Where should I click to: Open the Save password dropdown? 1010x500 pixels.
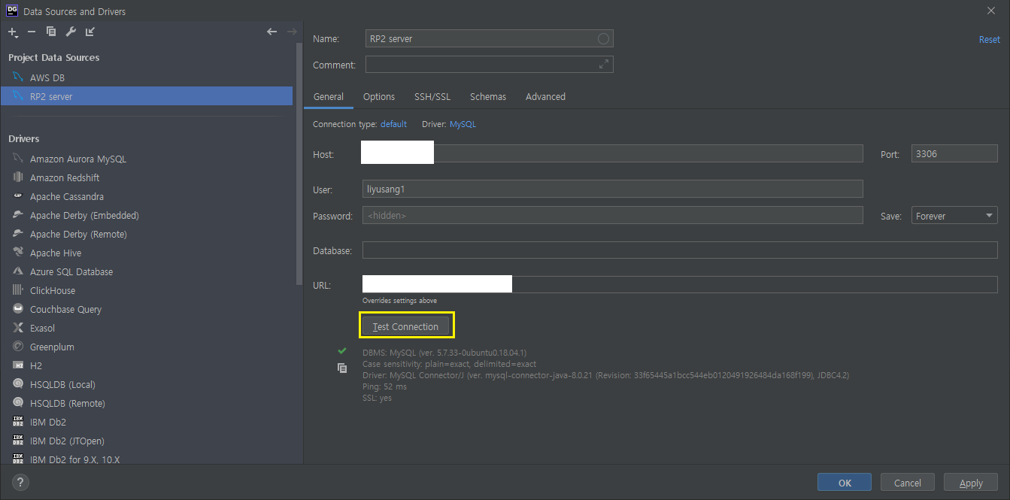pyautogui.click(x=954, y=216)
